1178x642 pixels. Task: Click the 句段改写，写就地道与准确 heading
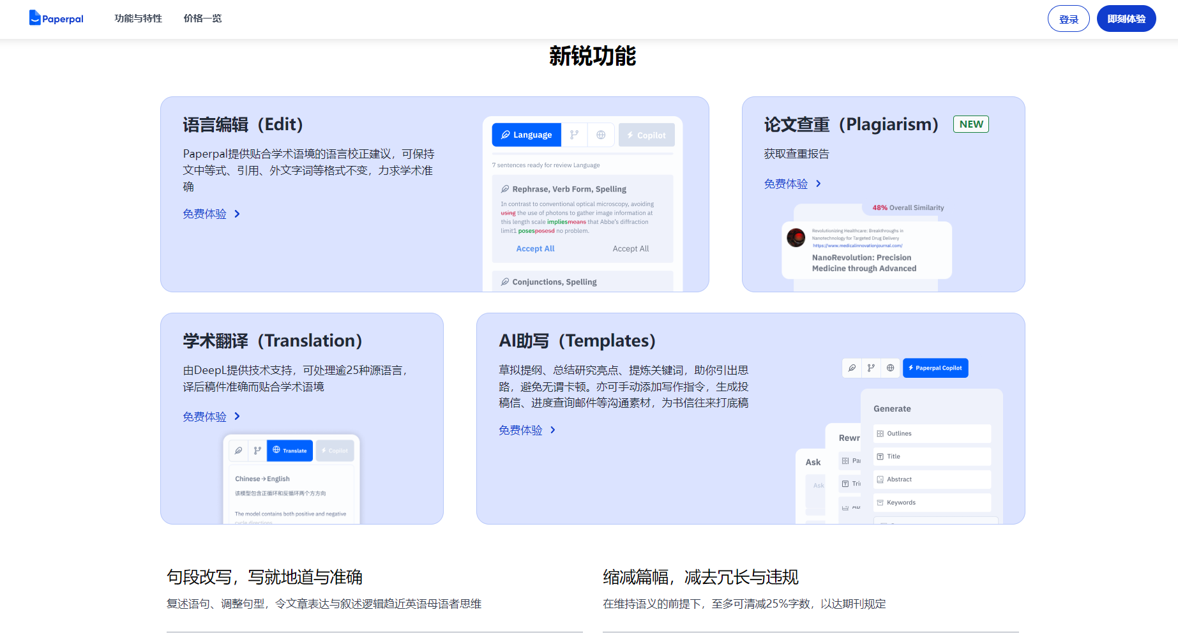[x=264, y=577]
